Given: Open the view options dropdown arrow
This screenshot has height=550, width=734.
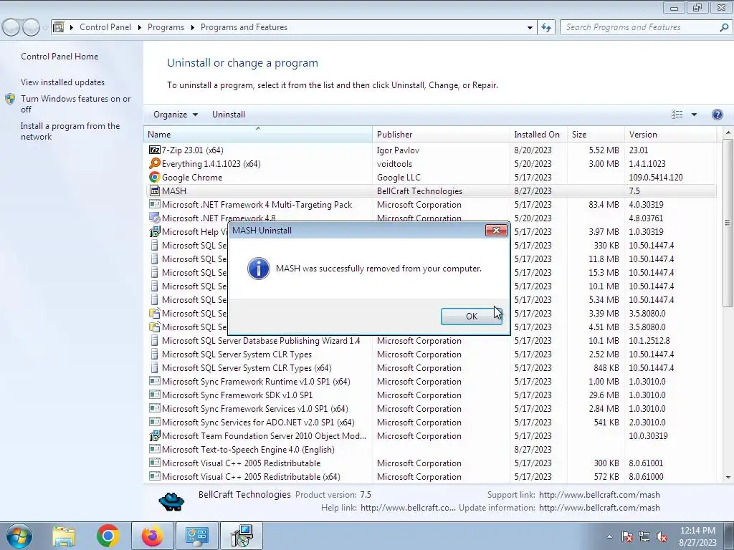Looking at the screenshot, I should coord(694,115).
